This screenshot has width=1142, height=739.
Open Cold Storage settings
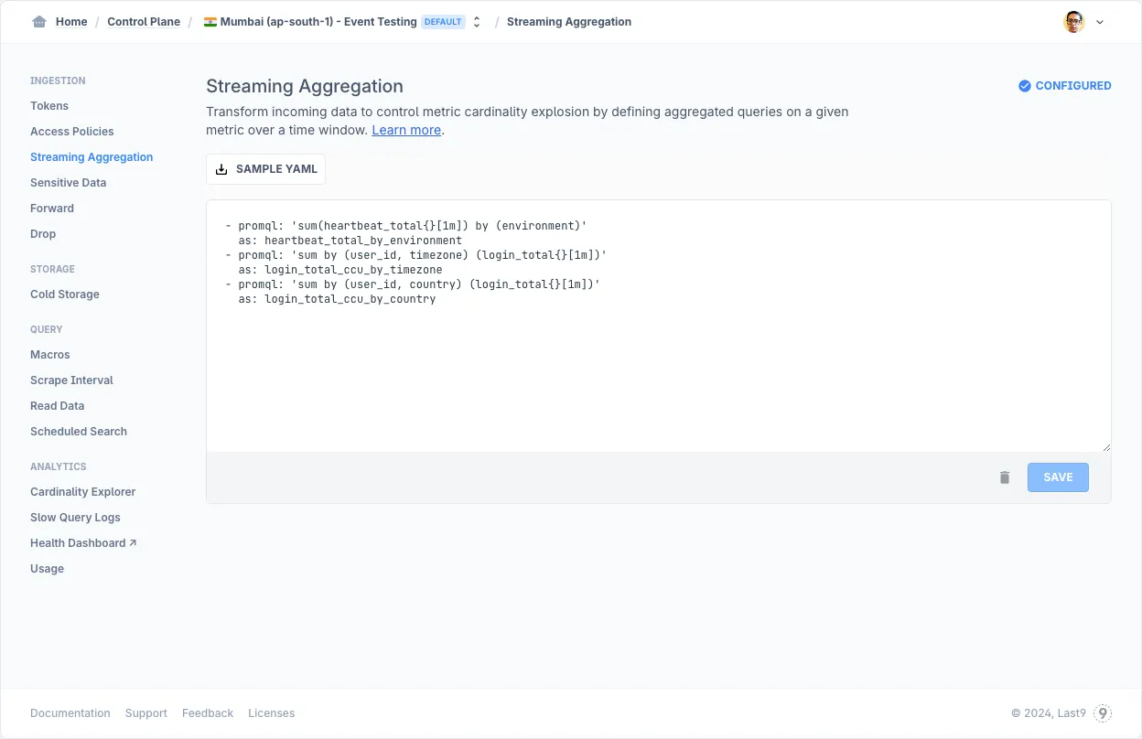tap(64, 295)
